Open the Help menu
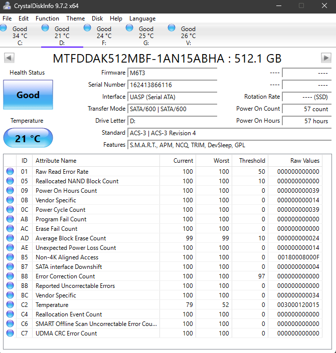336x353 pixels. tap(116, 19)
